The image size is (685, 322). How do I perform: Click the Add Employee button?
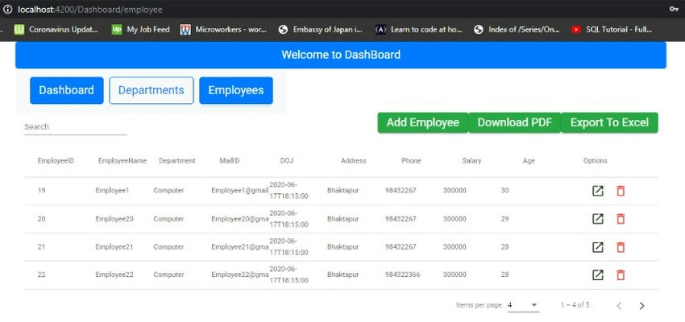point(423,122)
